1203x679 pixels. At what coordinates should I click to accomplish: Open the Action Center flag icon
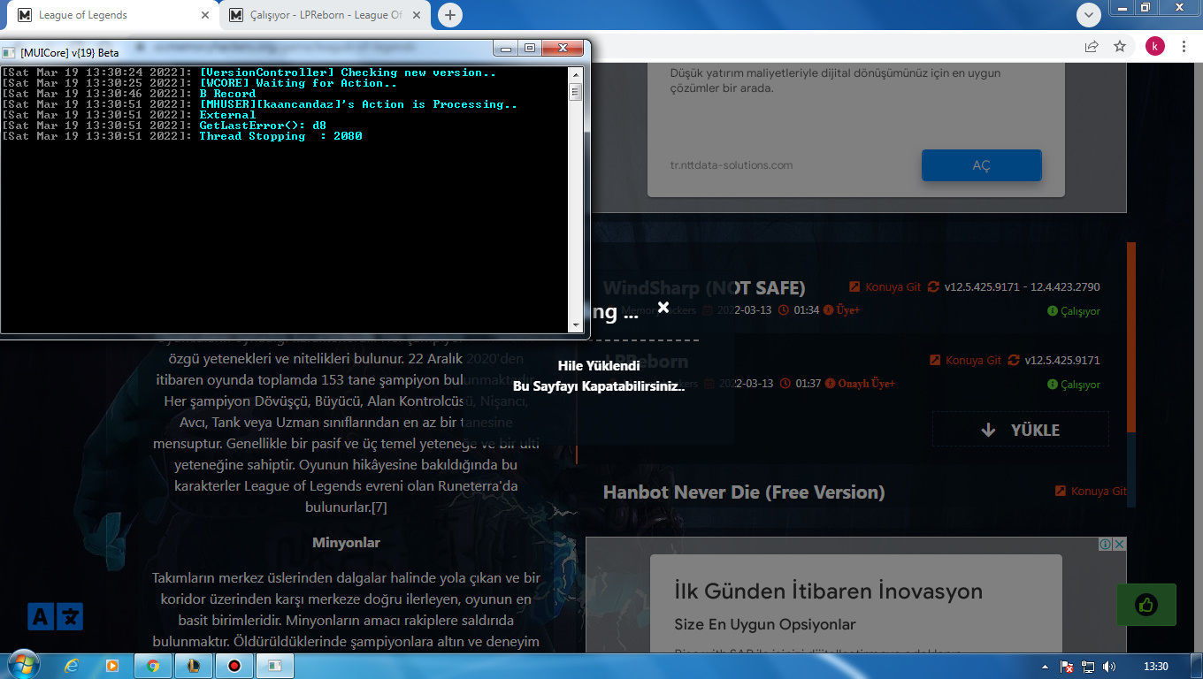pos(1067,667)
